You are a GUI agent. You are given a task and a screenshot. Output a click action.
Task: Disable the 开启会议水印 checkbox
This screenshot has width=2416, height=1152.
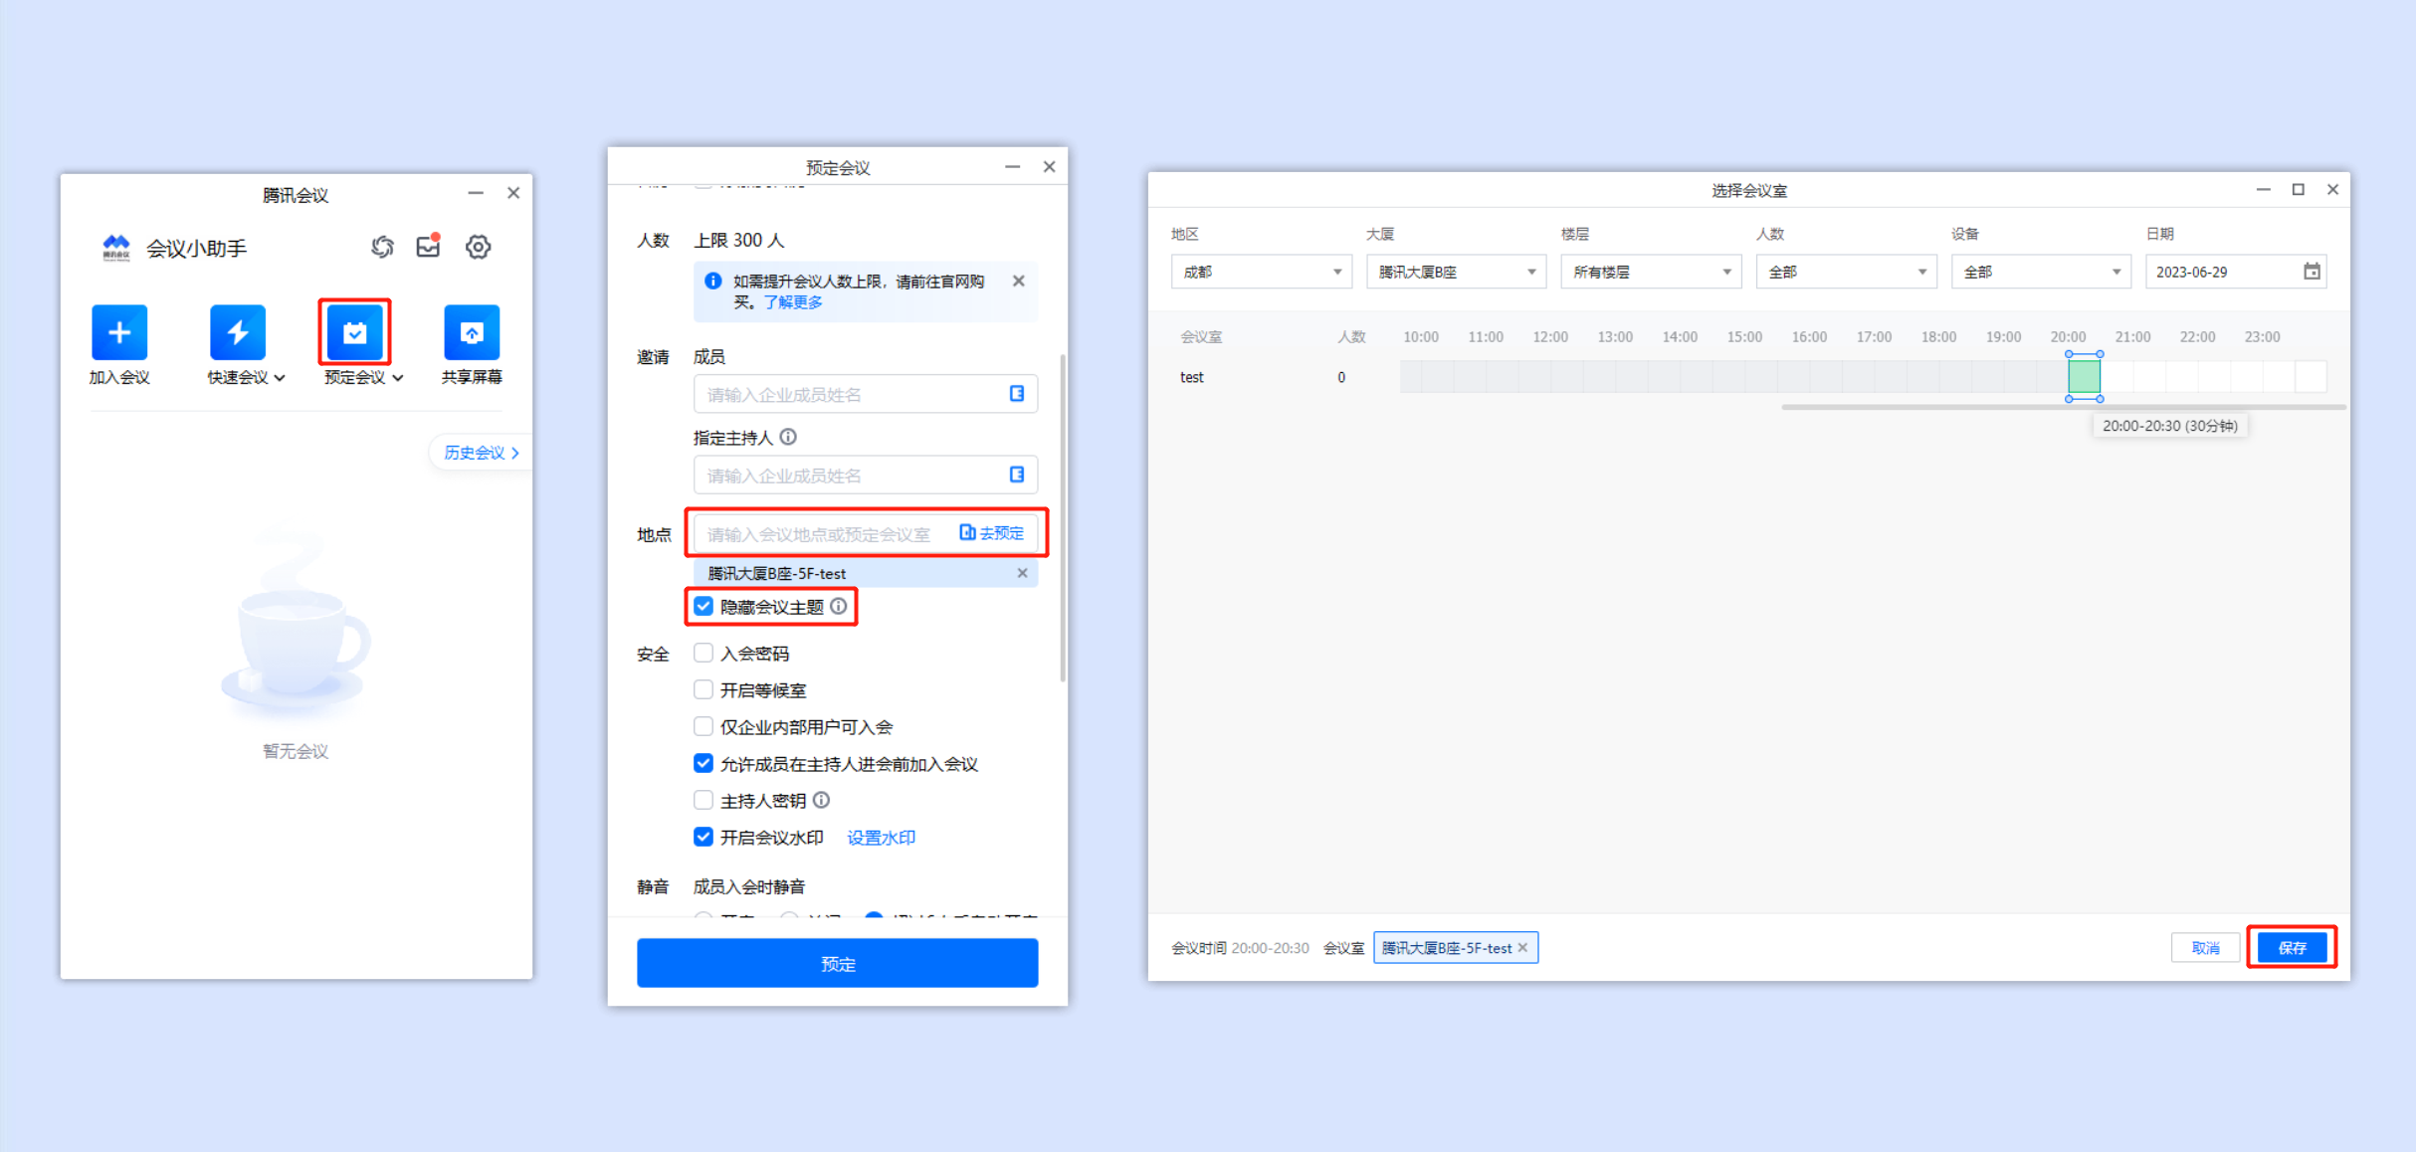tap(704, 837)
